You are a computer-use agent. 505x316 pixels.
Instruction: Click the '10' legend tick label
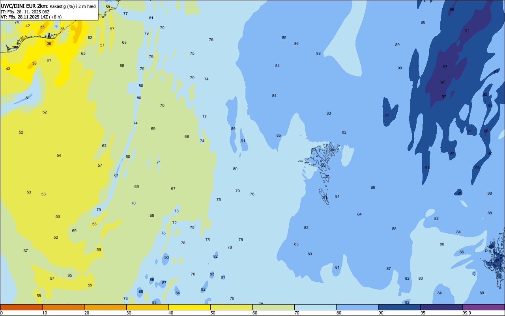45,313
